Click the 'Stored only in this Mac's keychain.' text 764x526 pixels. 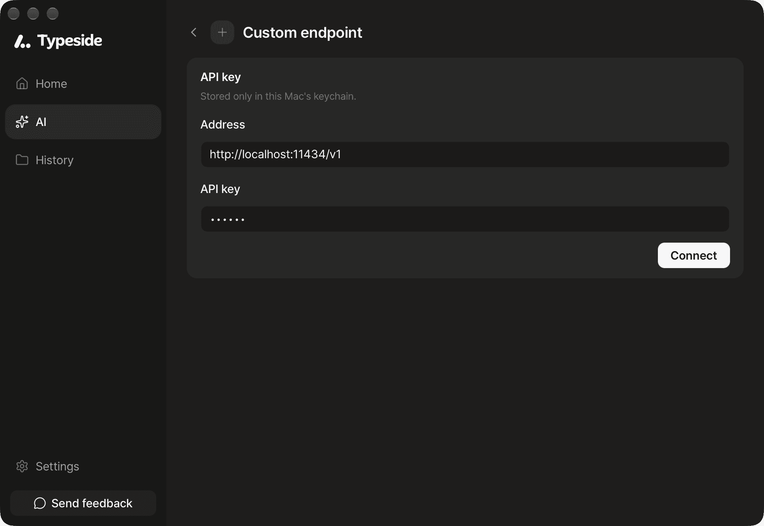278,96
